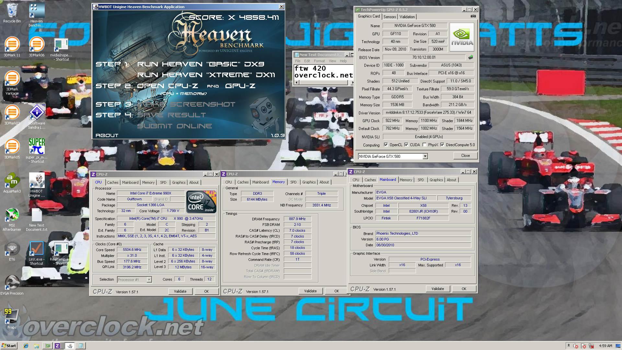Viewport: 622px width, 350px height.
Task: Open the nvidiaInspector shortcut
Action: pos(61,49)
